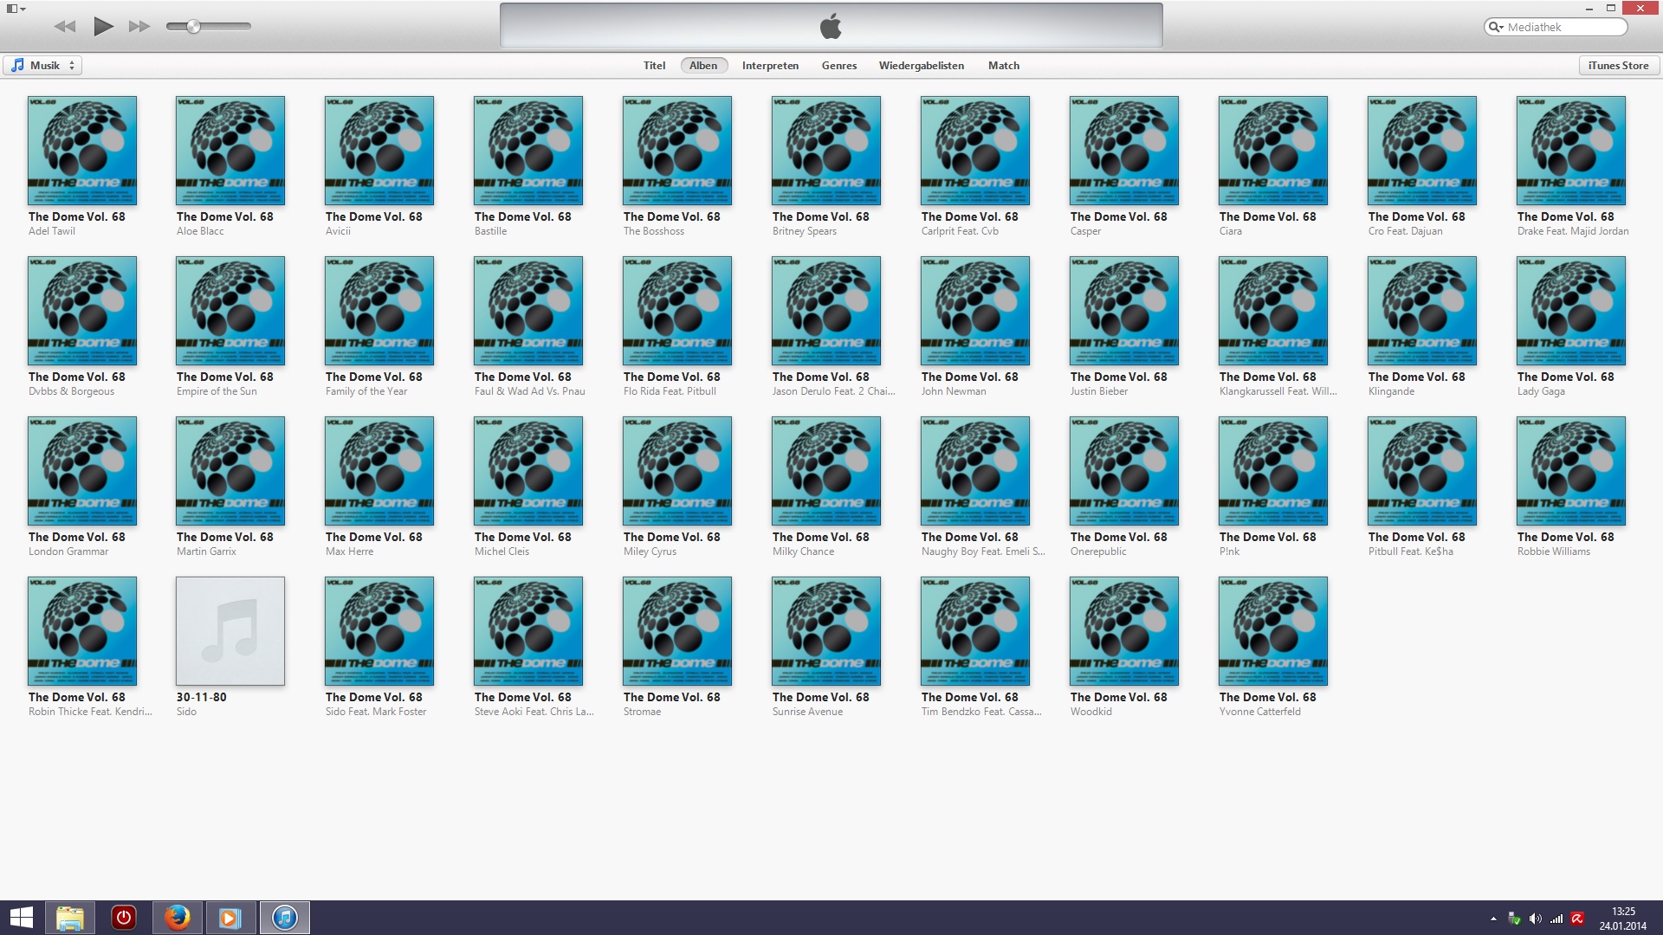Image resolution: width=1663 pixels, height=935 pixels.
Task: Select the Britney Spears album cover
Action: pos(826,151)
